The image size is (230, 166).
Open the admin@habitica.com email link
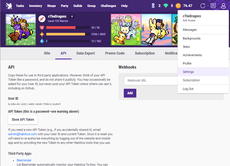[x=23, y=134]
